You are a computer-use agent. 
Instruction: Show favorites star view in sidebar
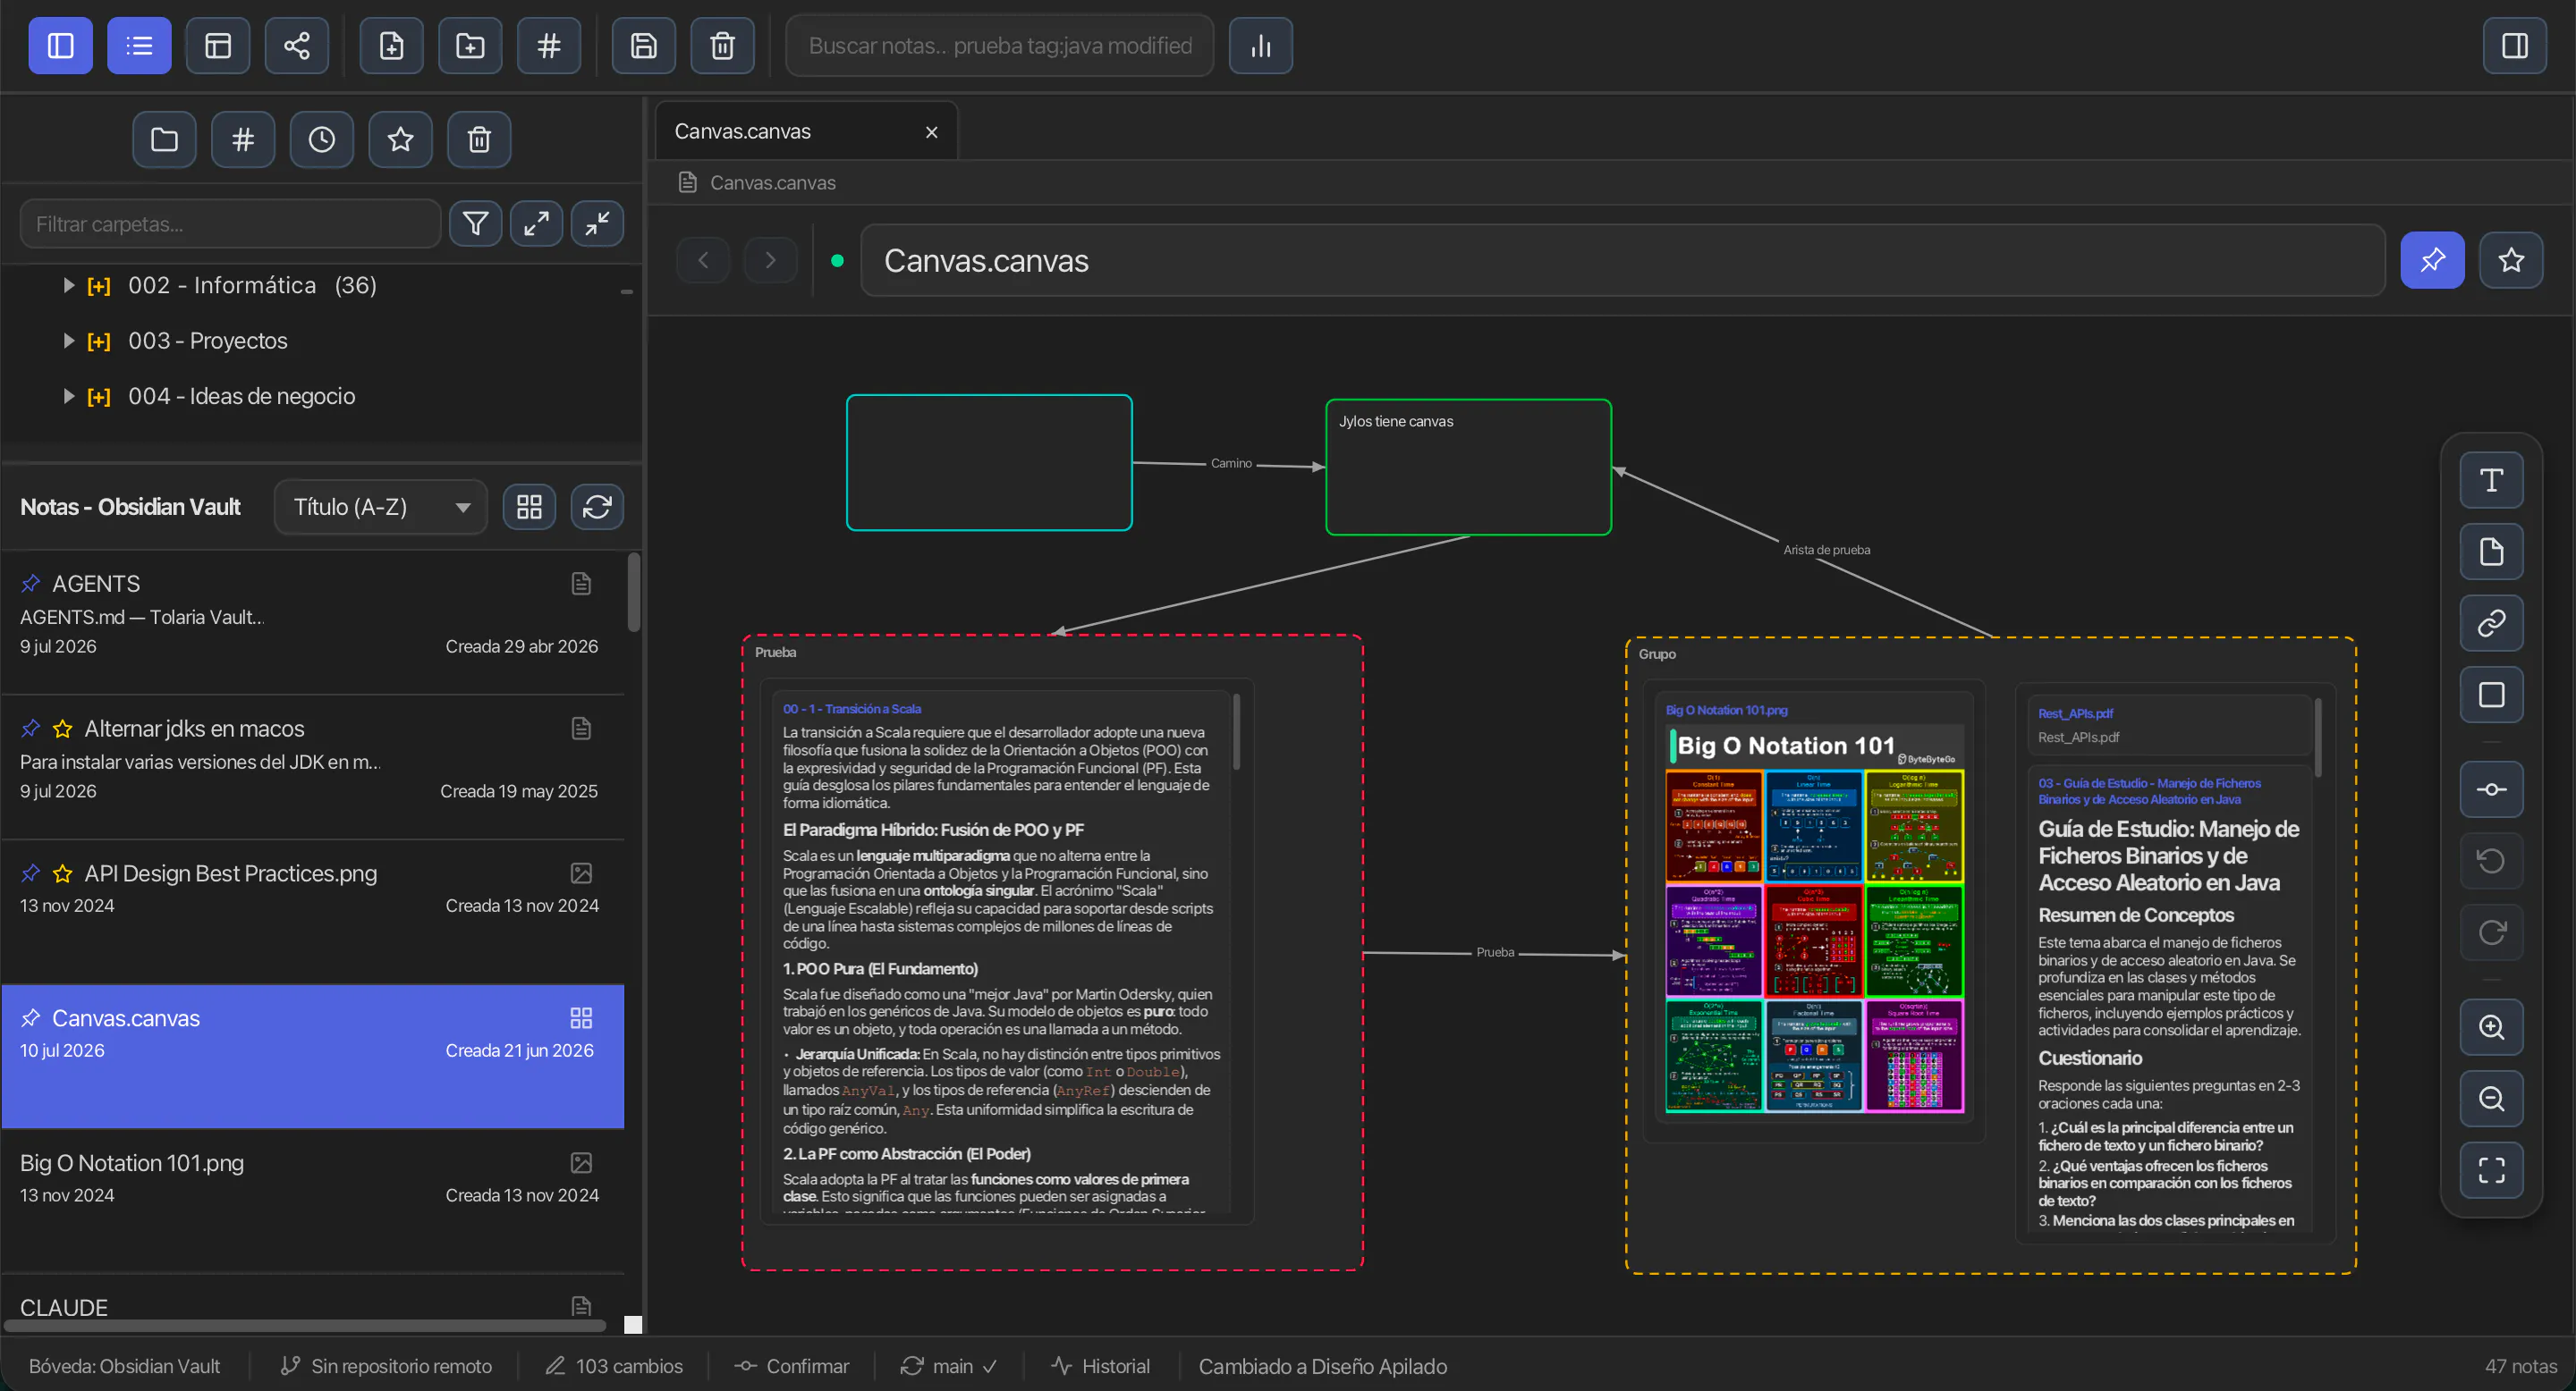click(x=401, y=139)
